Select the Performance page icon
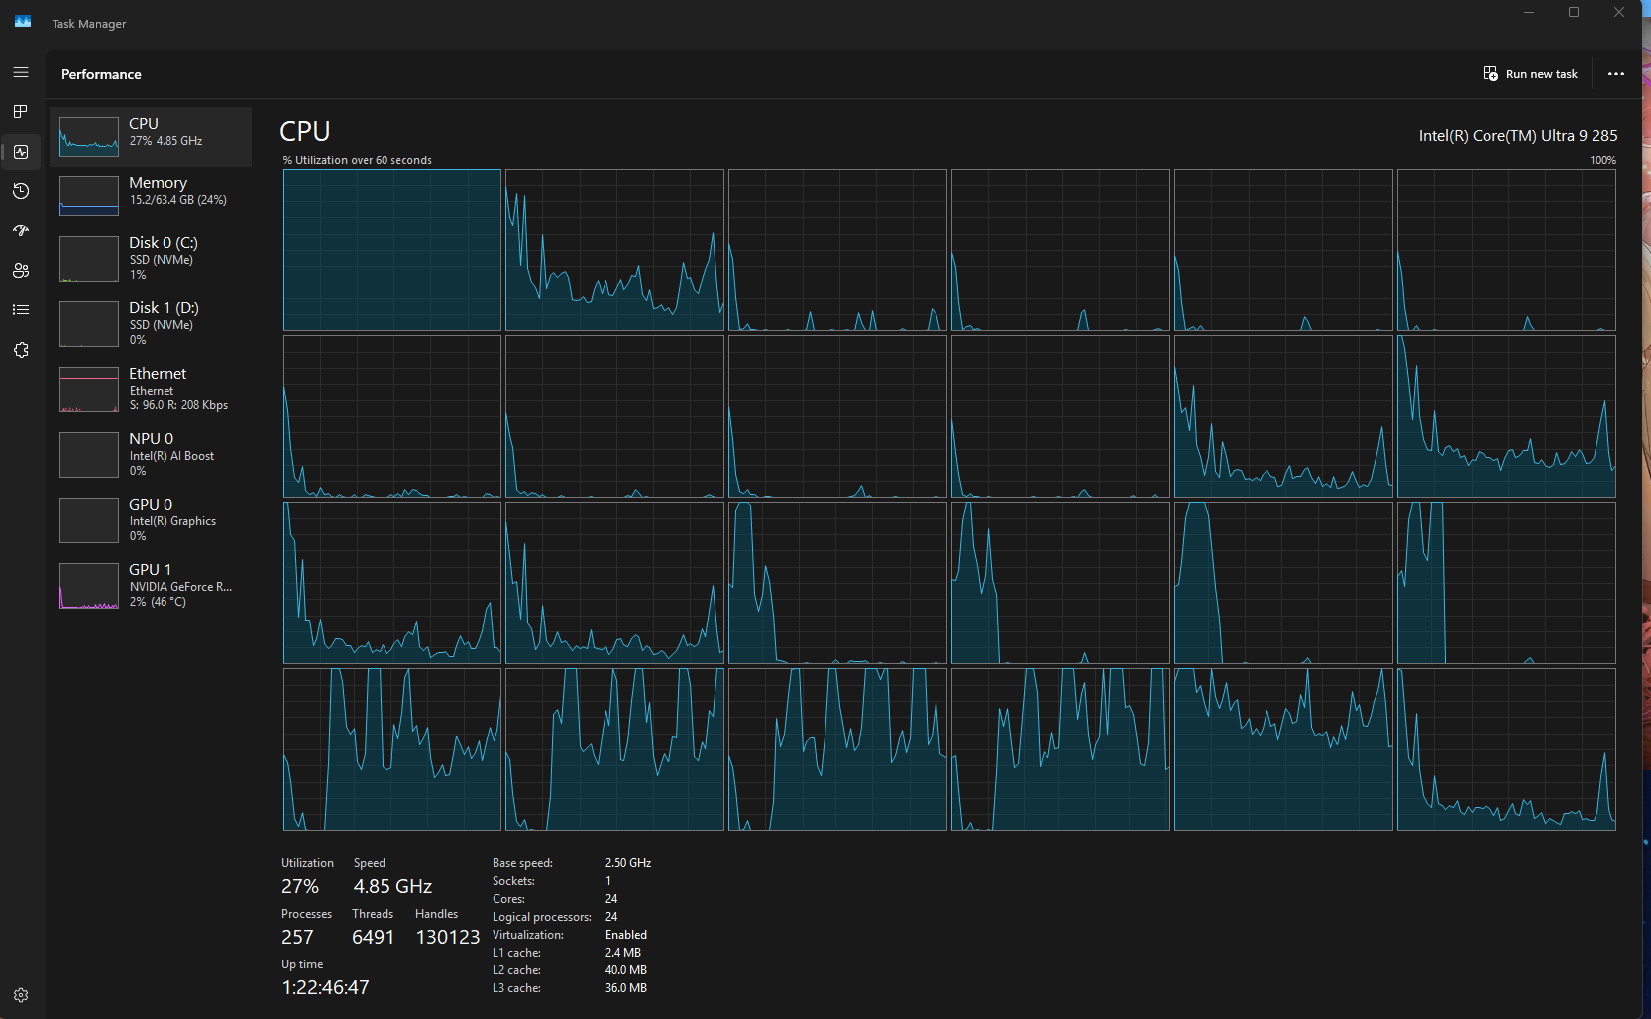 tap(21, 152)
